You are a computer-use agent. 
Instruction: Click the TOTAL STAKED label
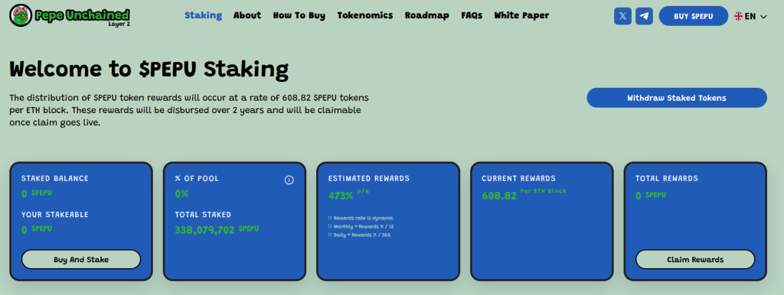point(203,215)
